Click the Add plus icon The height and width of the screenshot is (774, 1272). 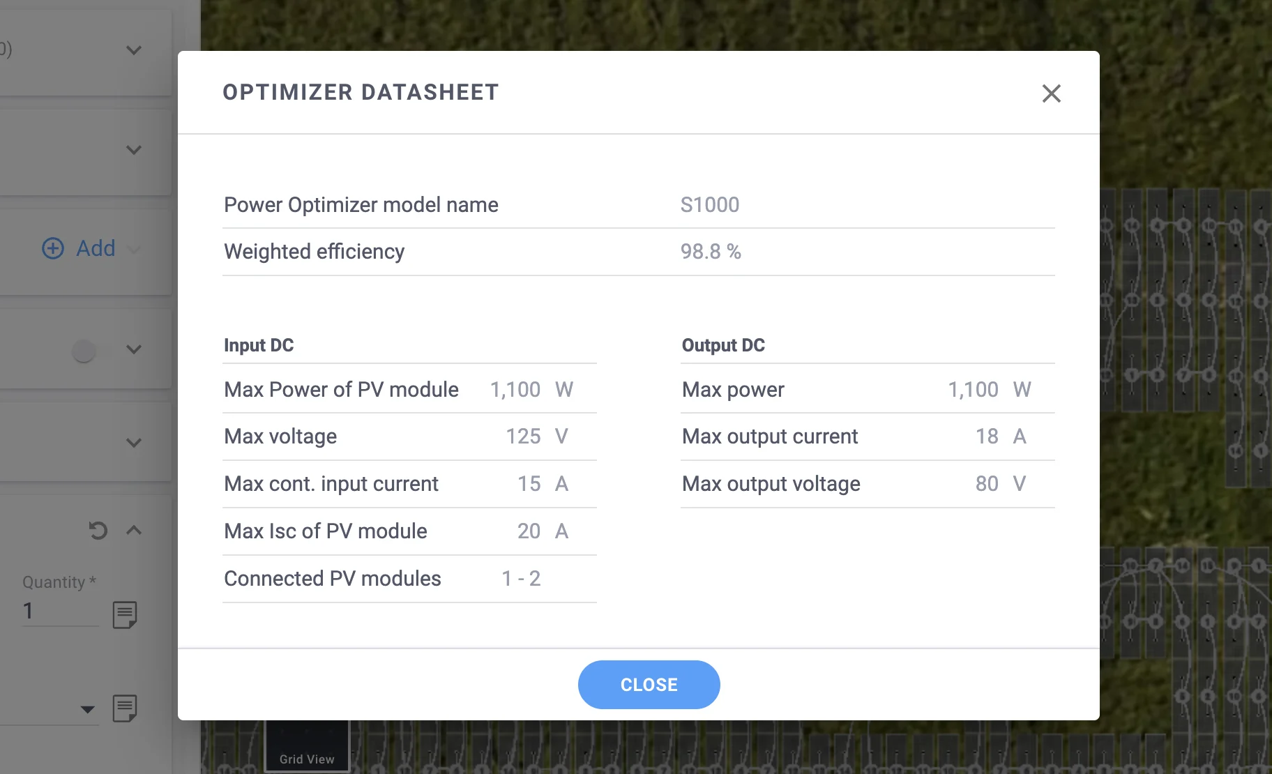click(x=53, y=248)
